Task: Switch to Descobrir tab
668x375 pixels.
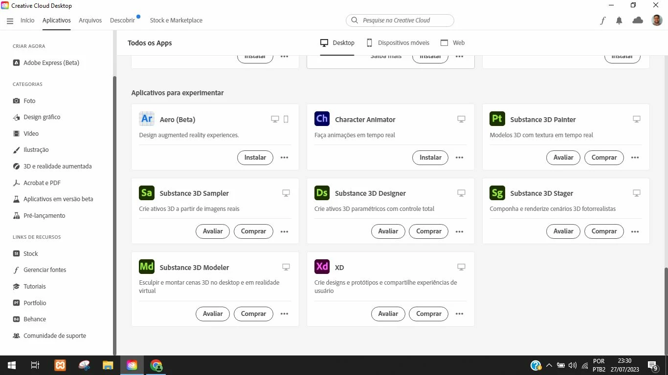Action: coord(123,21)
